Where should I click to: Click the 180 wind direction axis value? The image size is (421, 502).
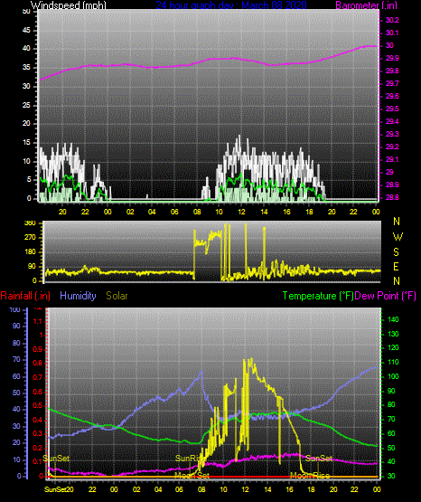tap(31, 252)
